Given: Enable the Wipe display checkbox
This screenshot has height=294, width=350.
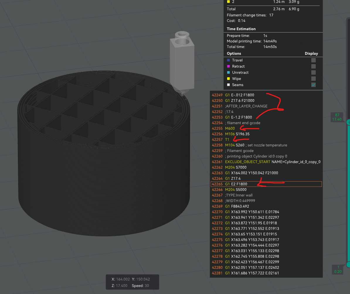Looking at the screenshot, I should (x=313, y=78).
